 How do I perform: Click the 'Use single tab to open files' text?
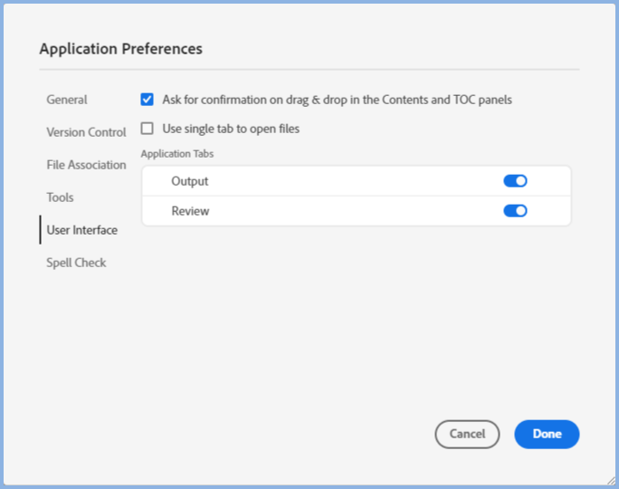tap(231, 129)
